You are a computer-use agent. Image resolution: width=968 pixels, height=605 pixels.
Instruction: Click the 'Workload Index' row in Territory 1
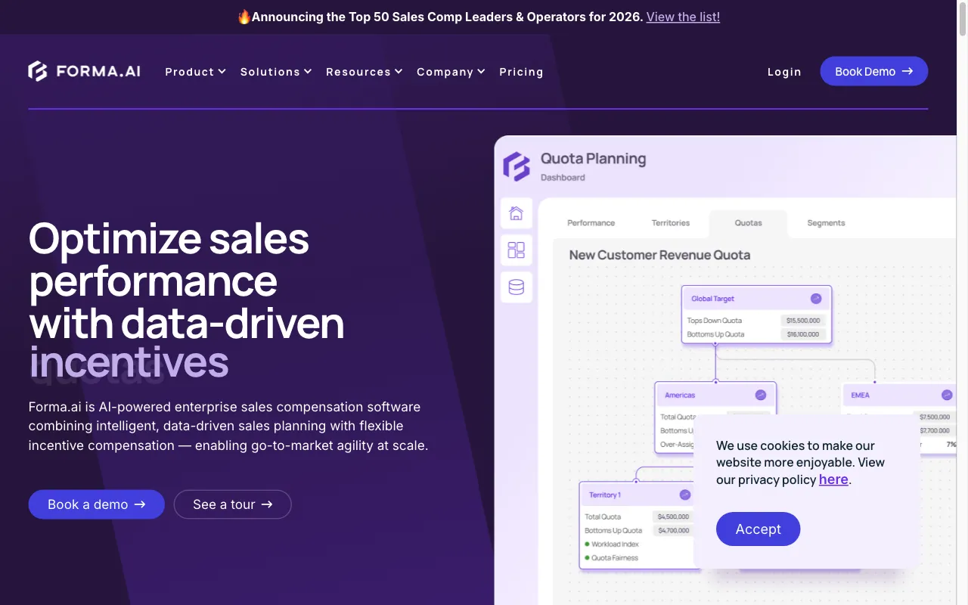click(612, 544)
